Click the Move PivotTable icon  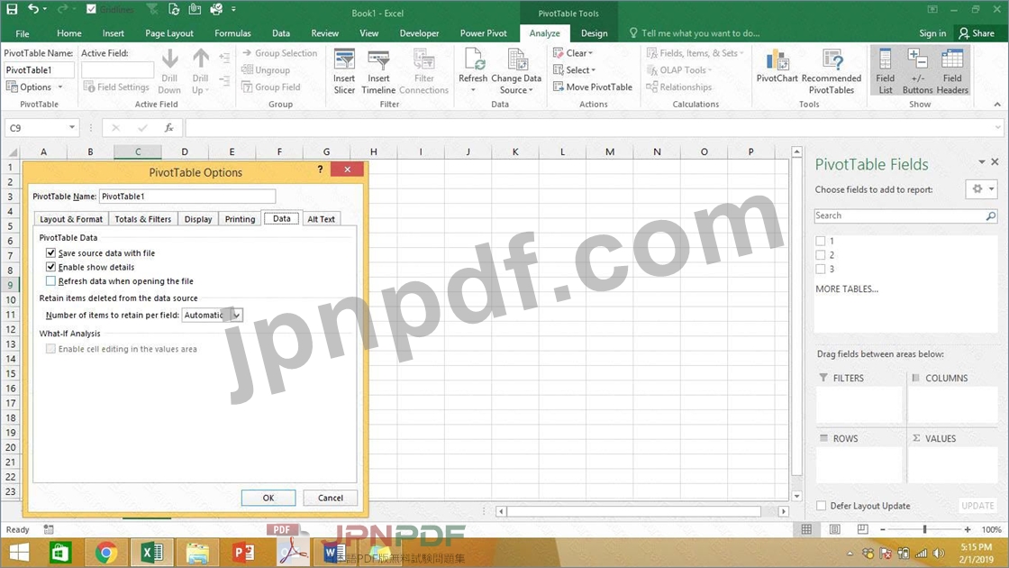(559, 87)
